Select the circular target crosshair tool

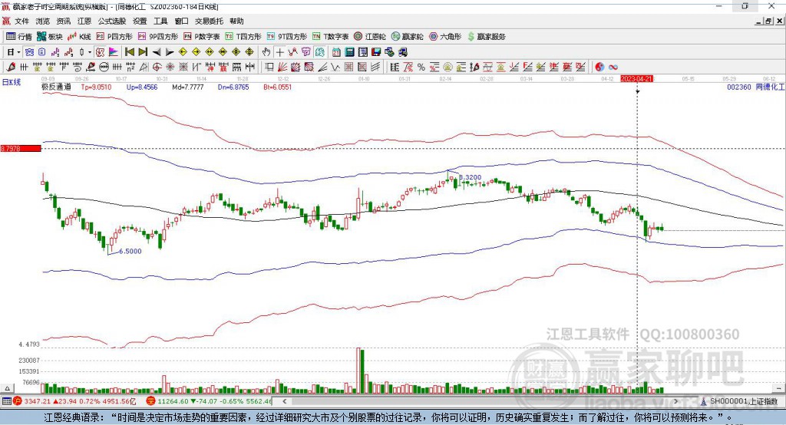click(157, 67)
